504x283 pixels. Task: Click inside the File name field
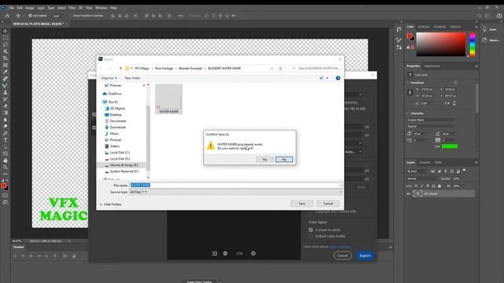point(235,186)
